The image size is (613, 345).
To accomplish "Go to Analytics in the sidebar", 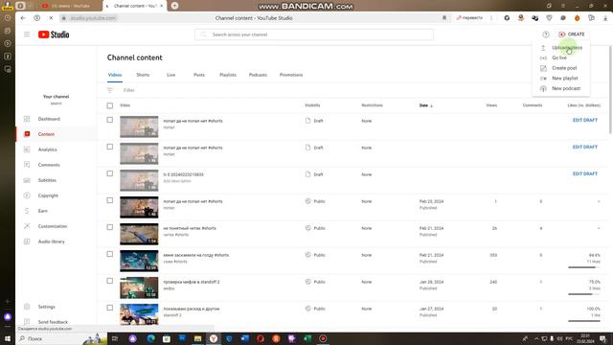I will point(47,149).
